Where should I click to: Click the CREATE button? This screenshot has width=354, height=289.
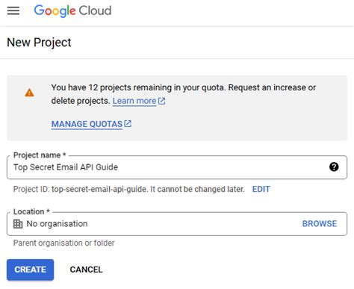30,270
